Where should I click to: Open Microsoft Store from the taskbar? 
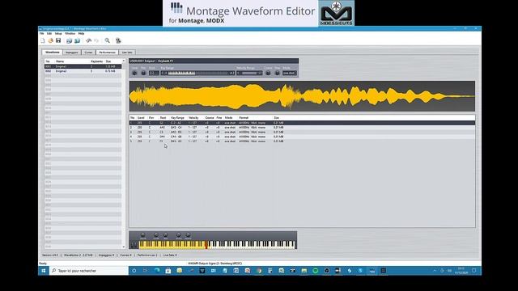tap(168, 271)
